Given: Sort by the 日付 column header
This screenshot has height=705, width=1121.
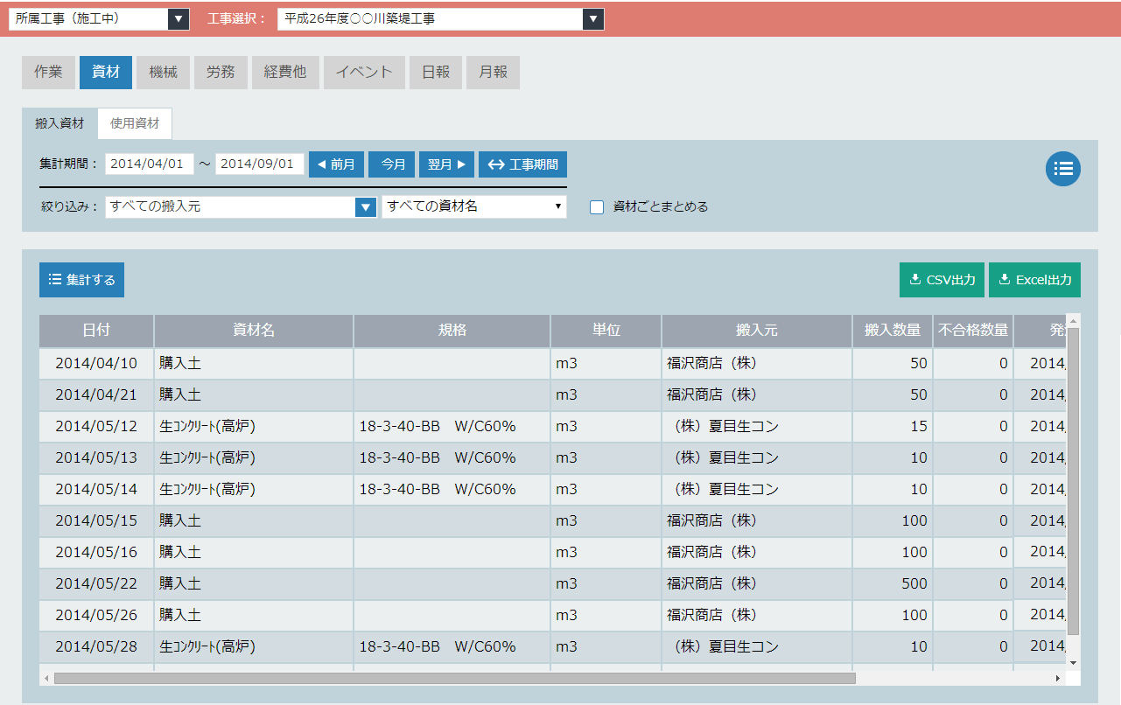Looking at the screenshot, I should pos(96,331).
